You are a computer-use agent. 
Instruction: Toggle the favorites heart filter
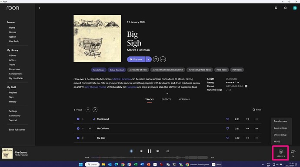tap(88, 110)
